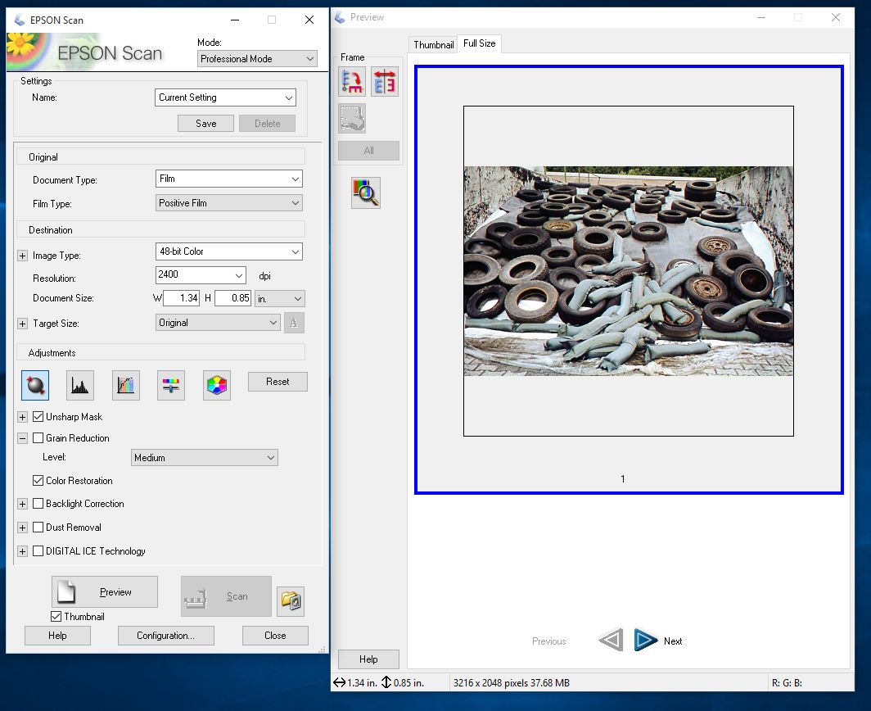Disable the Unsharp Mask option
The height and width of the screenshot is (711, 871).
(x=38, y=417)
